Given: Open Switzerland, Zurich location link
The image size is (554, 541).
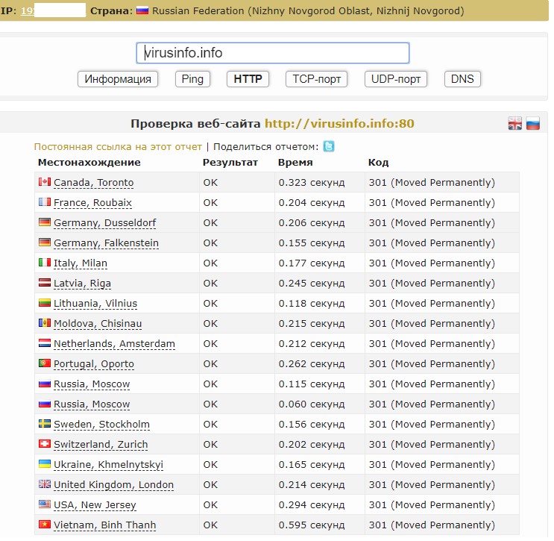Looking at the screenshot, I should tap(101, 445).
